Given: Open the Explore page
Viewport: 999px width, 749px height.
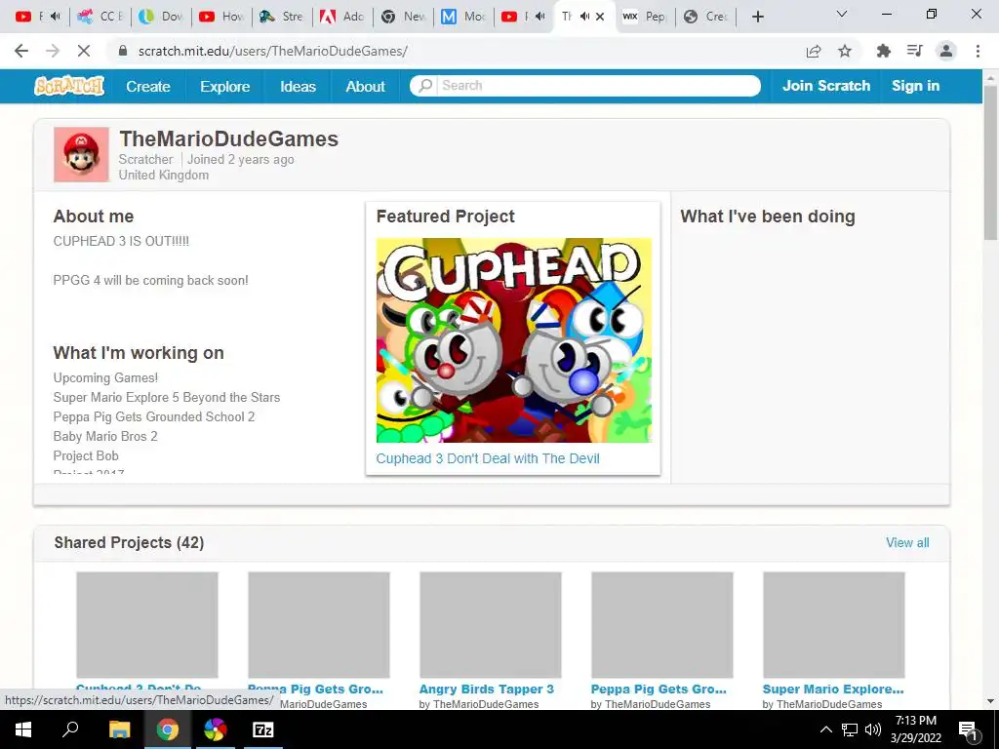Looking at the screenshot, I should 225,86.
